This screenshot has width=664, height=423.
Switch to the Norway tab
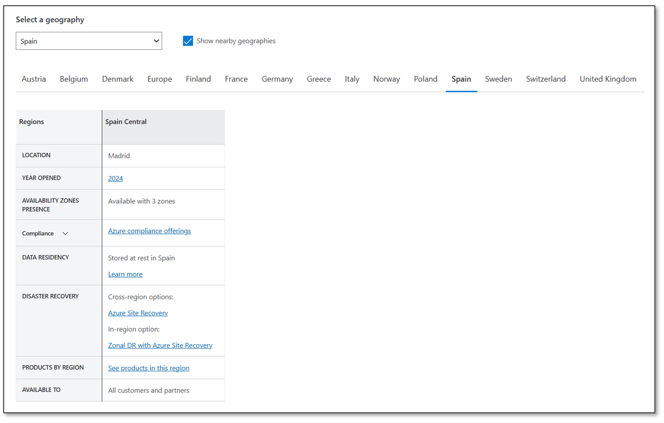387,79
